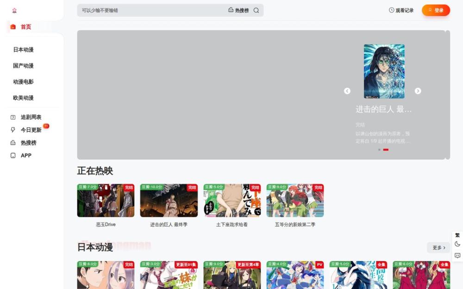The height and width of the screenshot is (289, 463).
Task: Open 观看记录 watch history
Action: [401, 10]
